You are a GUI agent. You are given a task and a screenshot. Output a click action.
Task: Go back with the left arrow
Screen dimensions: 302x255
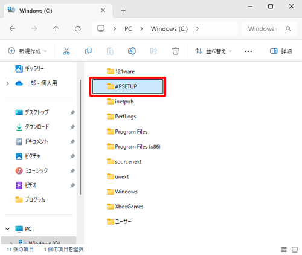click(12, 29)
